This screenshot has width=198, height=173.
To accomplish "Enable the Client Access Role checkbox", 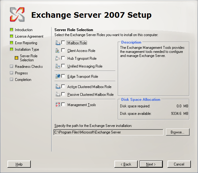I will click(x=63, y=50).
